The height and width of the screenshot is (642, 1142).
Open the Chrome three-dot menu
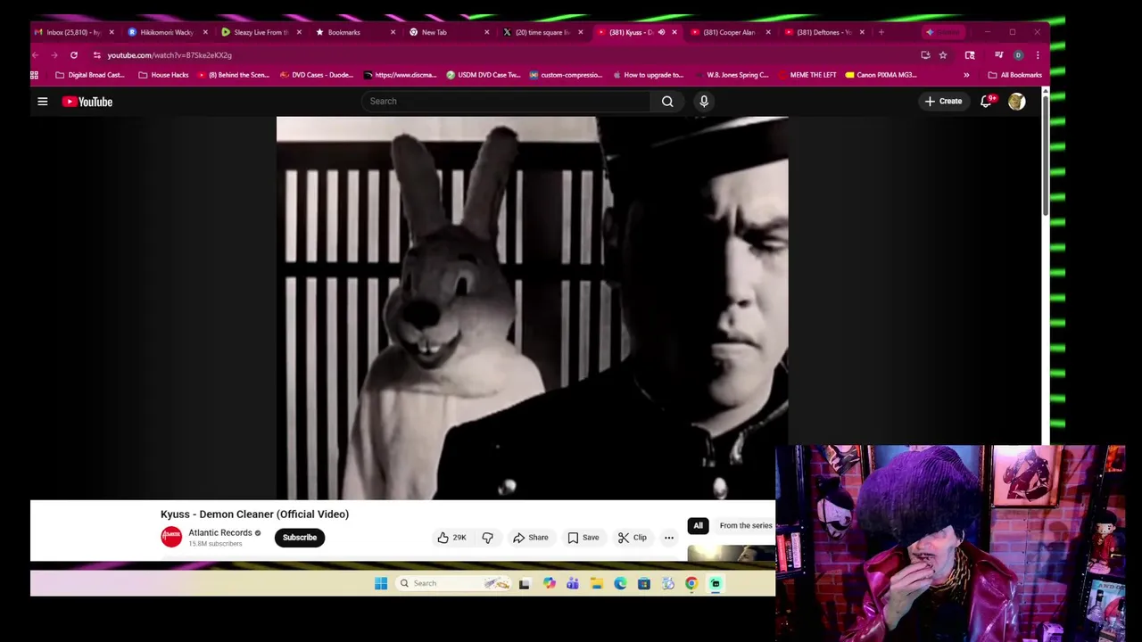1038,55
